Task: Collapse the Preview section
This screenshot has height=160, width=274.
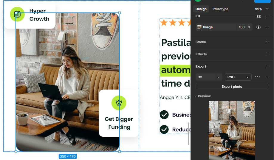Action: pos(196,96)
